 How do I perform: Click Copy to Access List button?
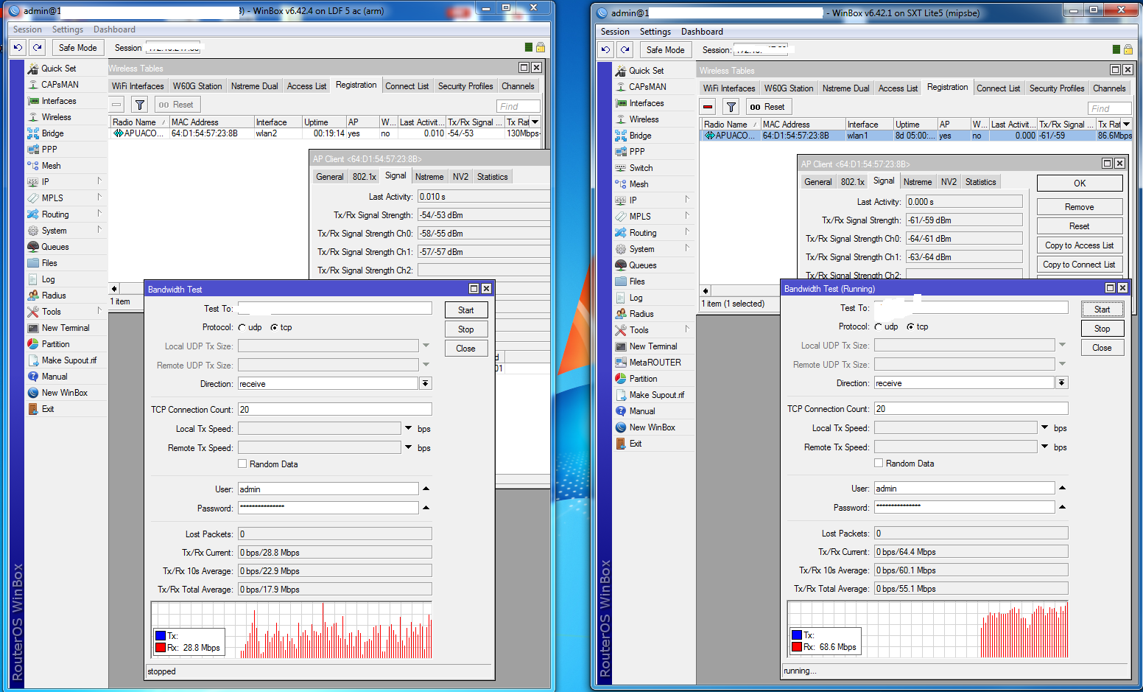point(1079,245)
